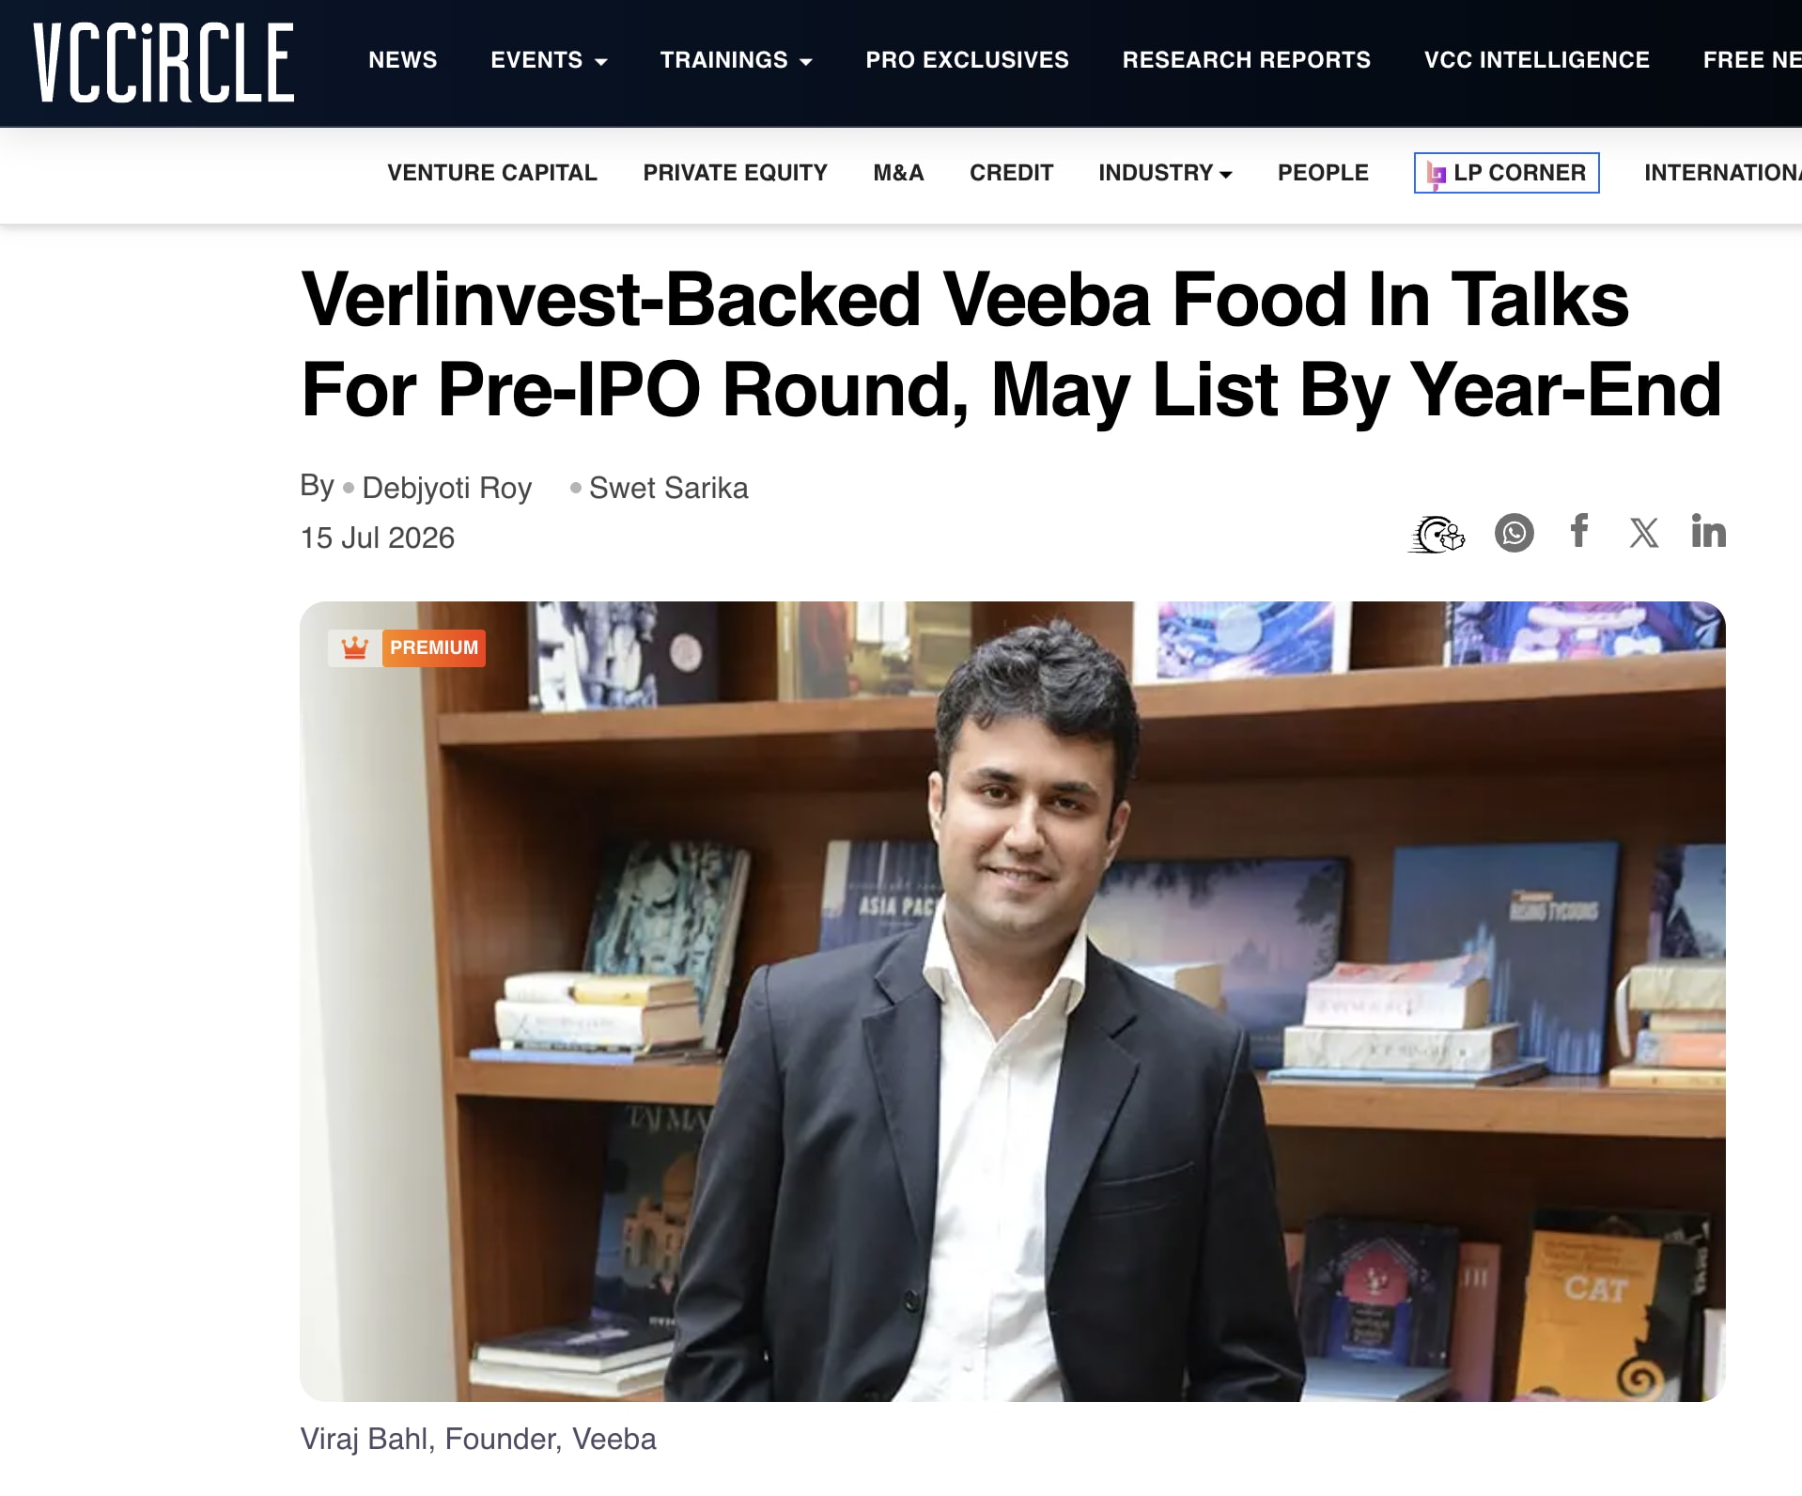Expand the Trainings dropdown menu
Viewport: 1802px width, 1496px height.
coord(736,60)
